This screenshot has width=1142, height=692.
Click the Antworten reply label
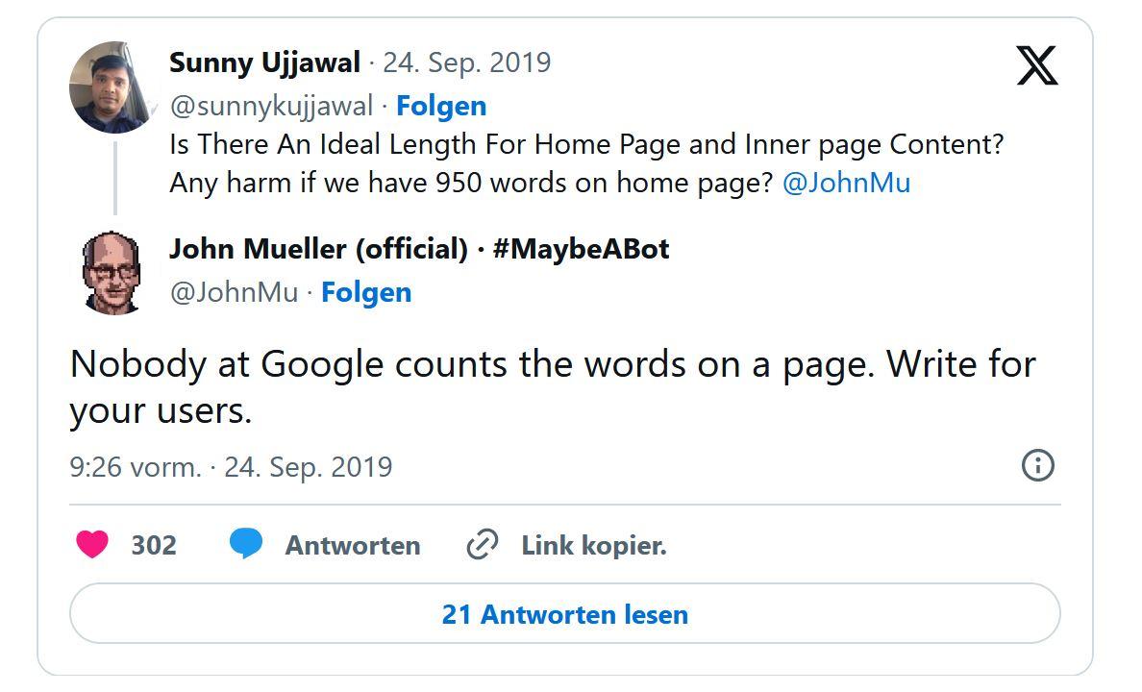(x=353, y=545)
